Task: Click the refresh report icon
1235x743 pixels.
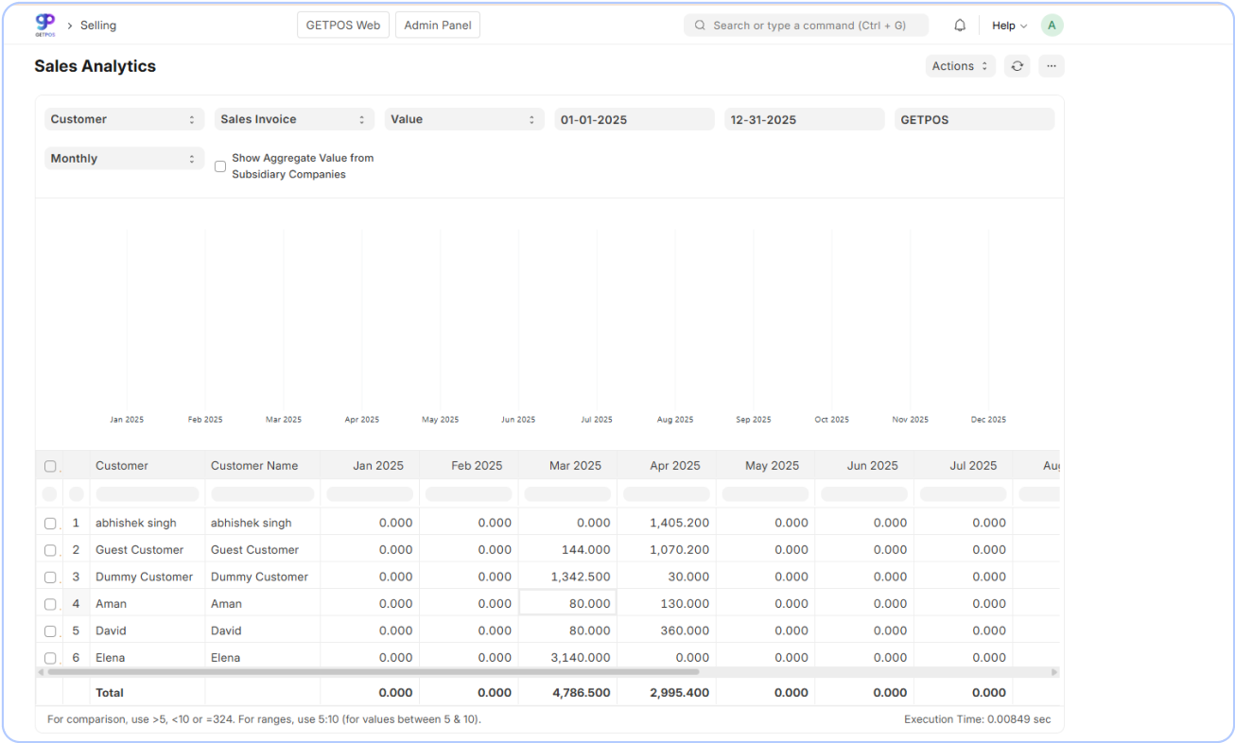Action: (x=1017, y=66)
